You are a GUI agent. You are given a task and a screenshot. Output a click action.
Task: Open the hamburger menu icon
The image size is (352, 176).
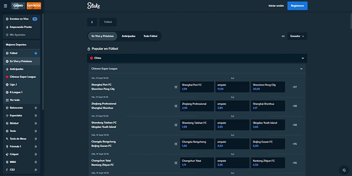point(5,6)
